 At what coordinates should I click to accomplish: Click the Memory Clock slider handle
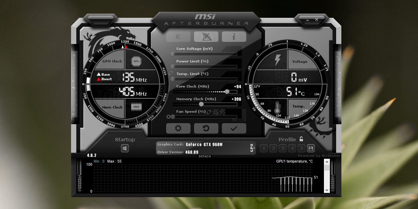click(201, 104)
